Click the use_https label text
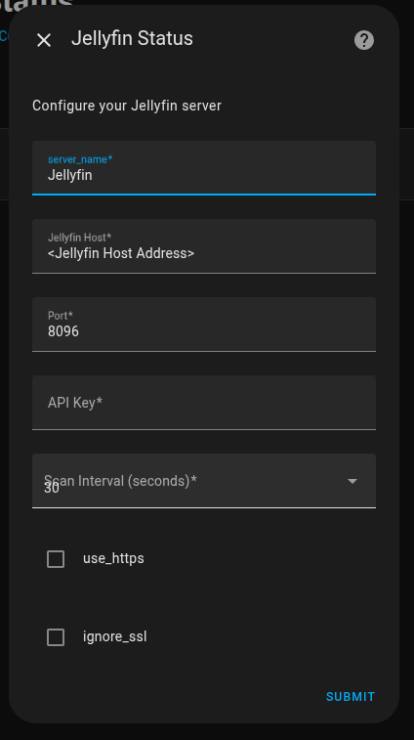This screenshot has height=740, width=414. tap(113, 559)
